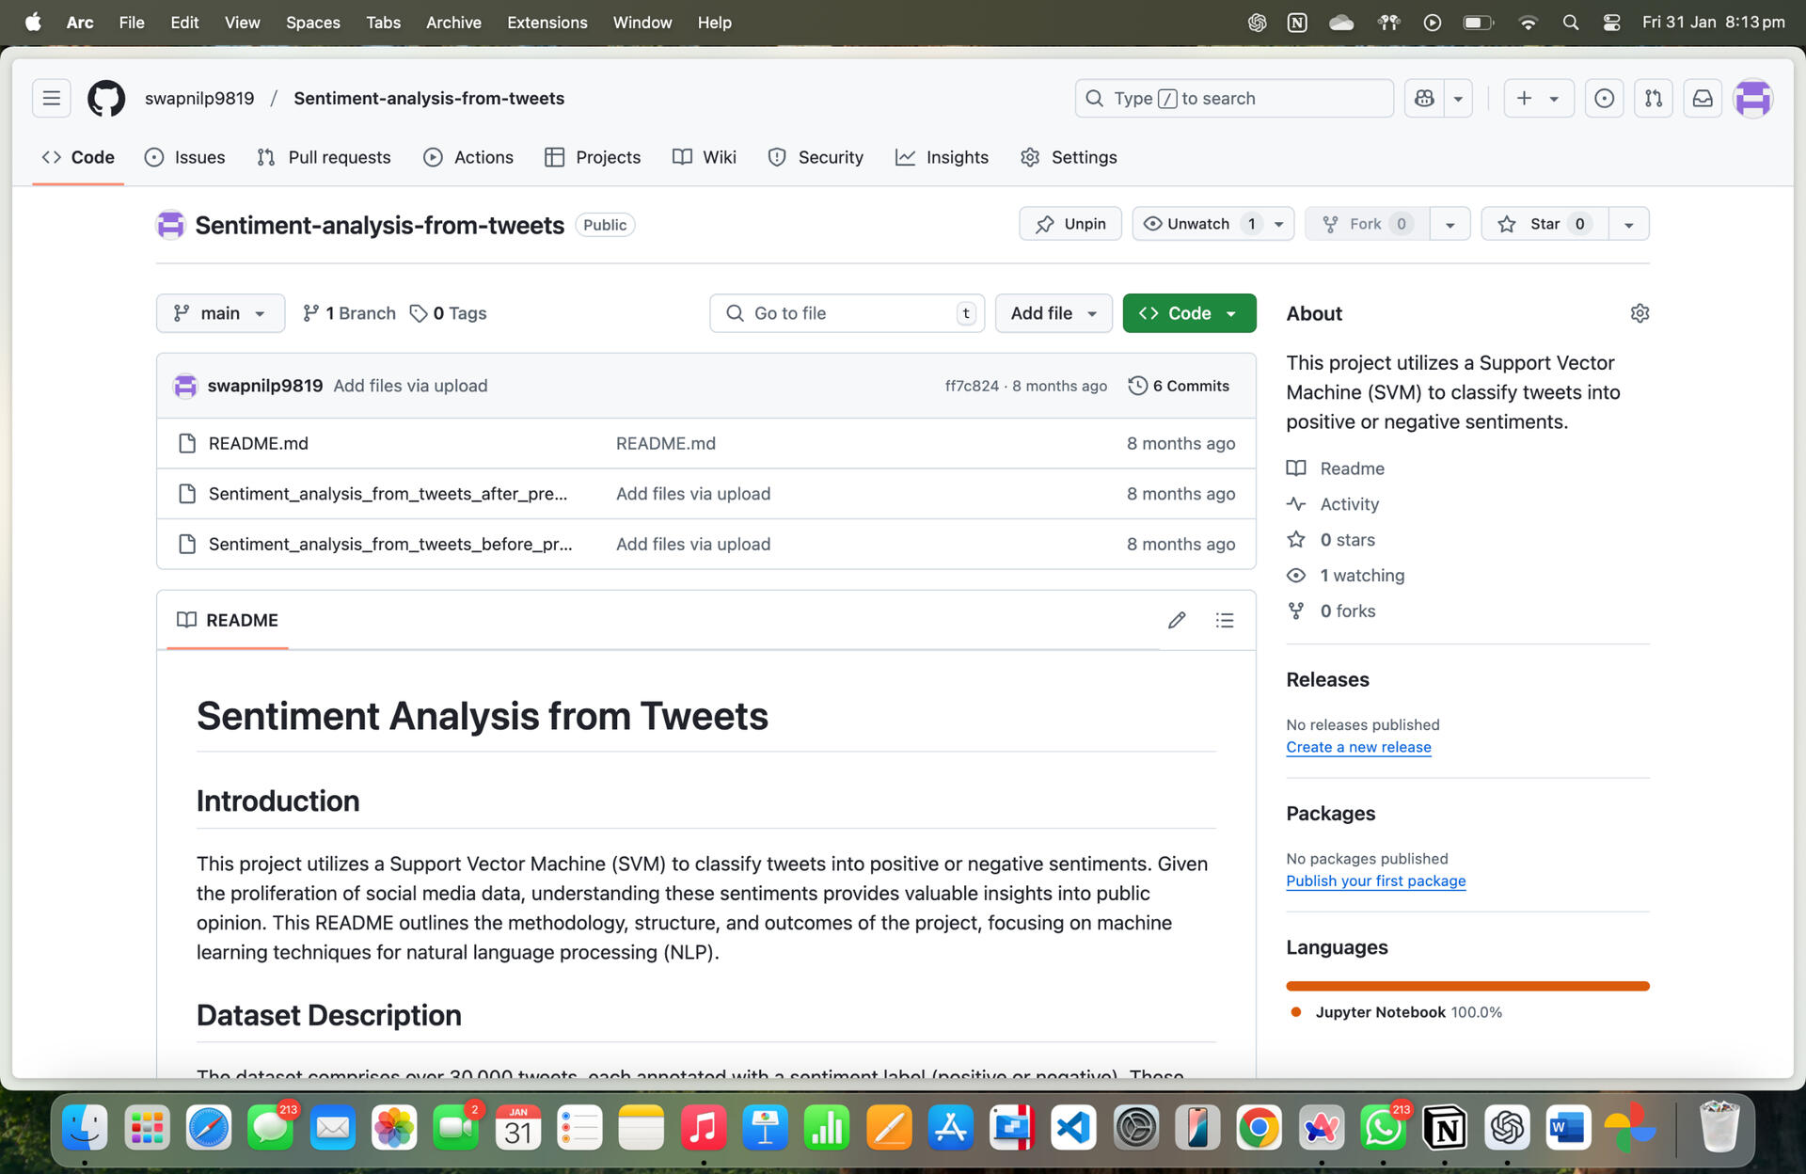Unpin the repository
Image resolution: width=1806 pixels, height=1174 pixels.
point(1070,224)
